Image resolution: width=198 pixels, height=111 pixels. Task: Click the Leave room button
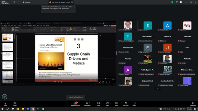(193, 104)
